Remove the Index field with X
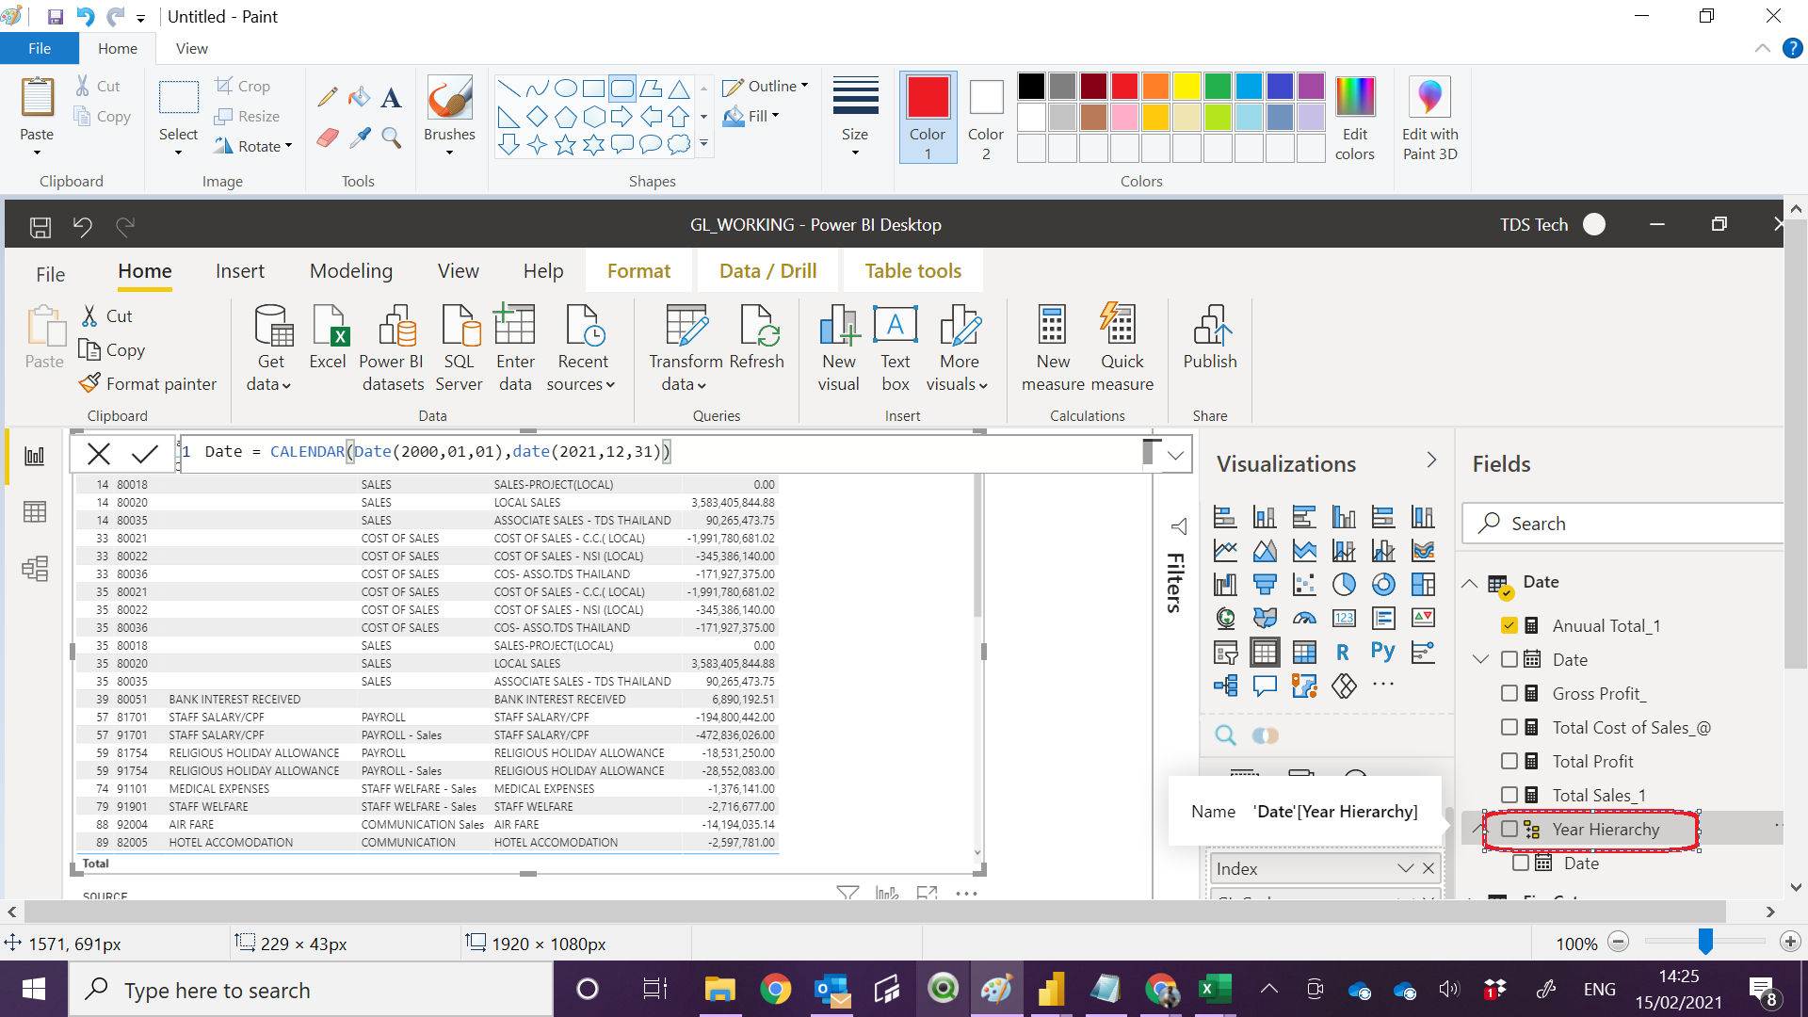 1429,868
